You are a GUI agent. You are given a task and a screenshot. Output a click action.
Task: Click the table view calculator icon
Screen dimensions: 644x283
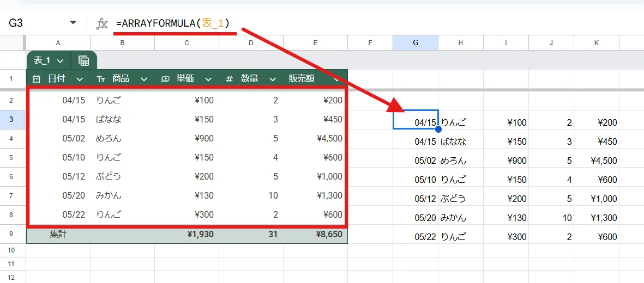pyautogui.click(x=84, y=61)
